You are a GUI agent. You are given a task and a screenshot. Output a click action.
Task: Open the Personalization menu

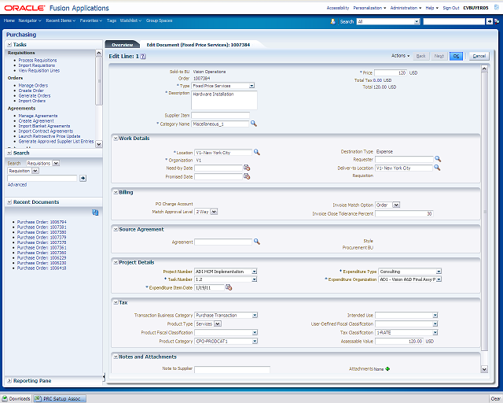369,8
